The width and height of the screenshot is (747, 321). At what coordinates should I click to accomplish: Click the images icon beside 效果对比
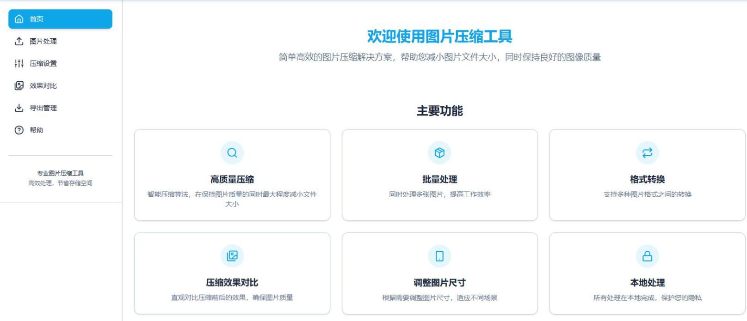point(19,85)
